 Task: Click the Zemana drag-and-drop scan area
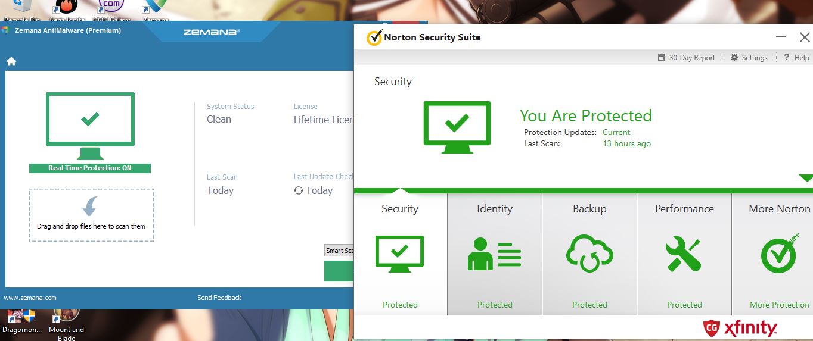click(91, 215)
